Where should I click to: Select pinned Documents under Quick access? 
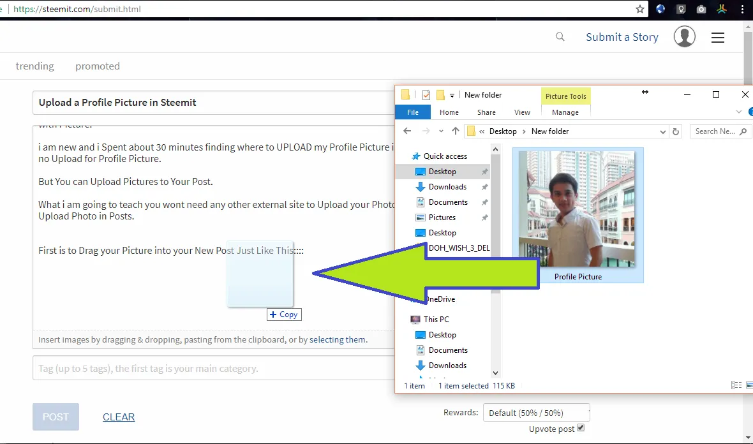click(448, 202)
